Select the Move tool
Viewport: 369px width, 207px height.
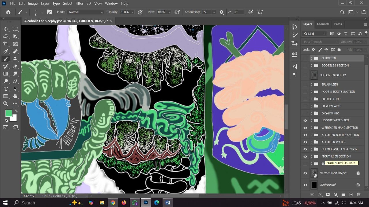click(6, 29)
